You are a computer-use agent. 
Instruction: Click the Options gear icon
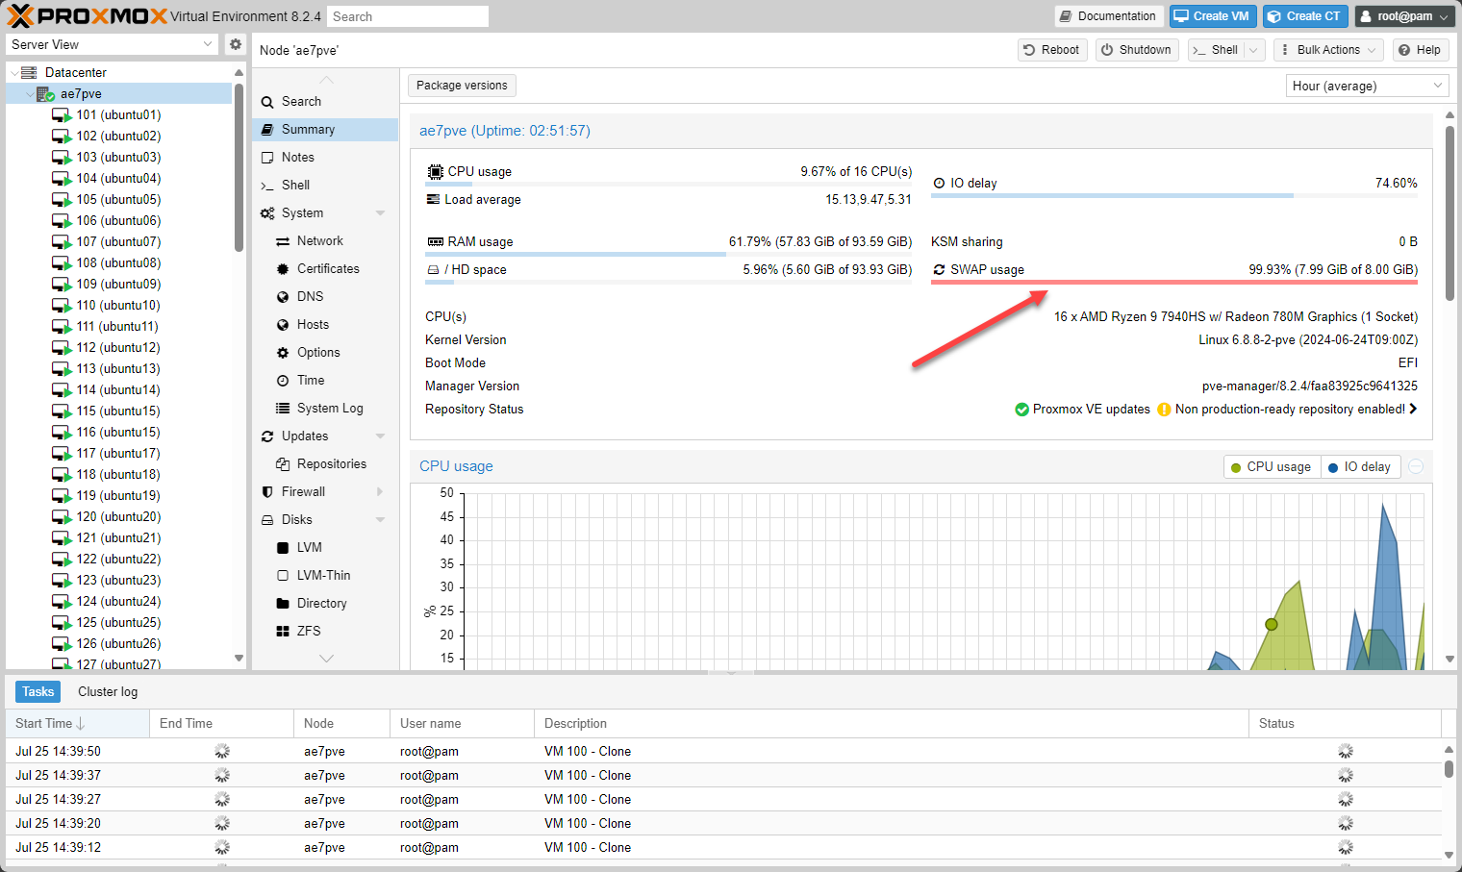point(283,353)
